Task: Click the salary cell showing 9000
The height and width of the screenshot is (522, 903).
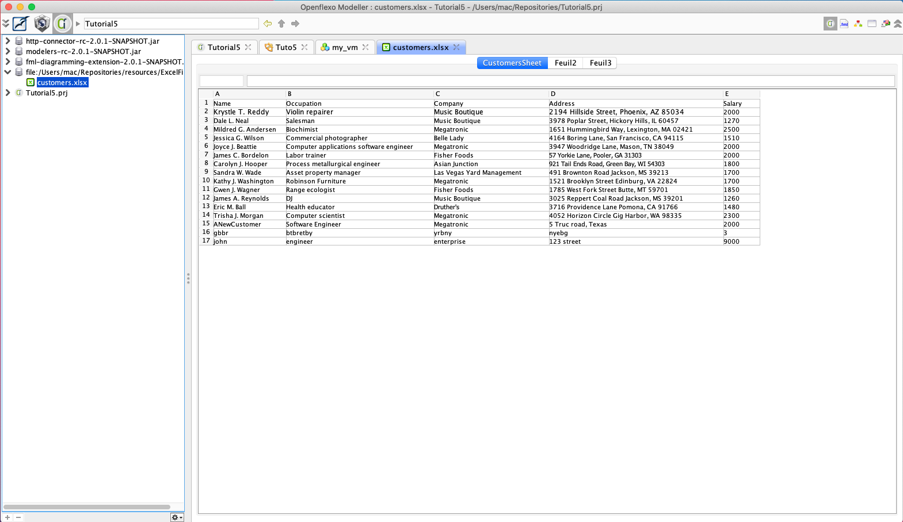Action: click(x=741, y=241)
